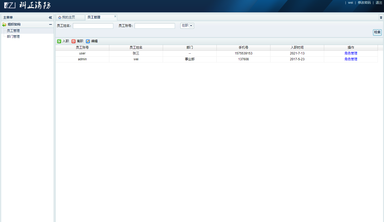Open 角色管理 link for admin row
This screenshot has width=384, height=222.
(351, 59)
